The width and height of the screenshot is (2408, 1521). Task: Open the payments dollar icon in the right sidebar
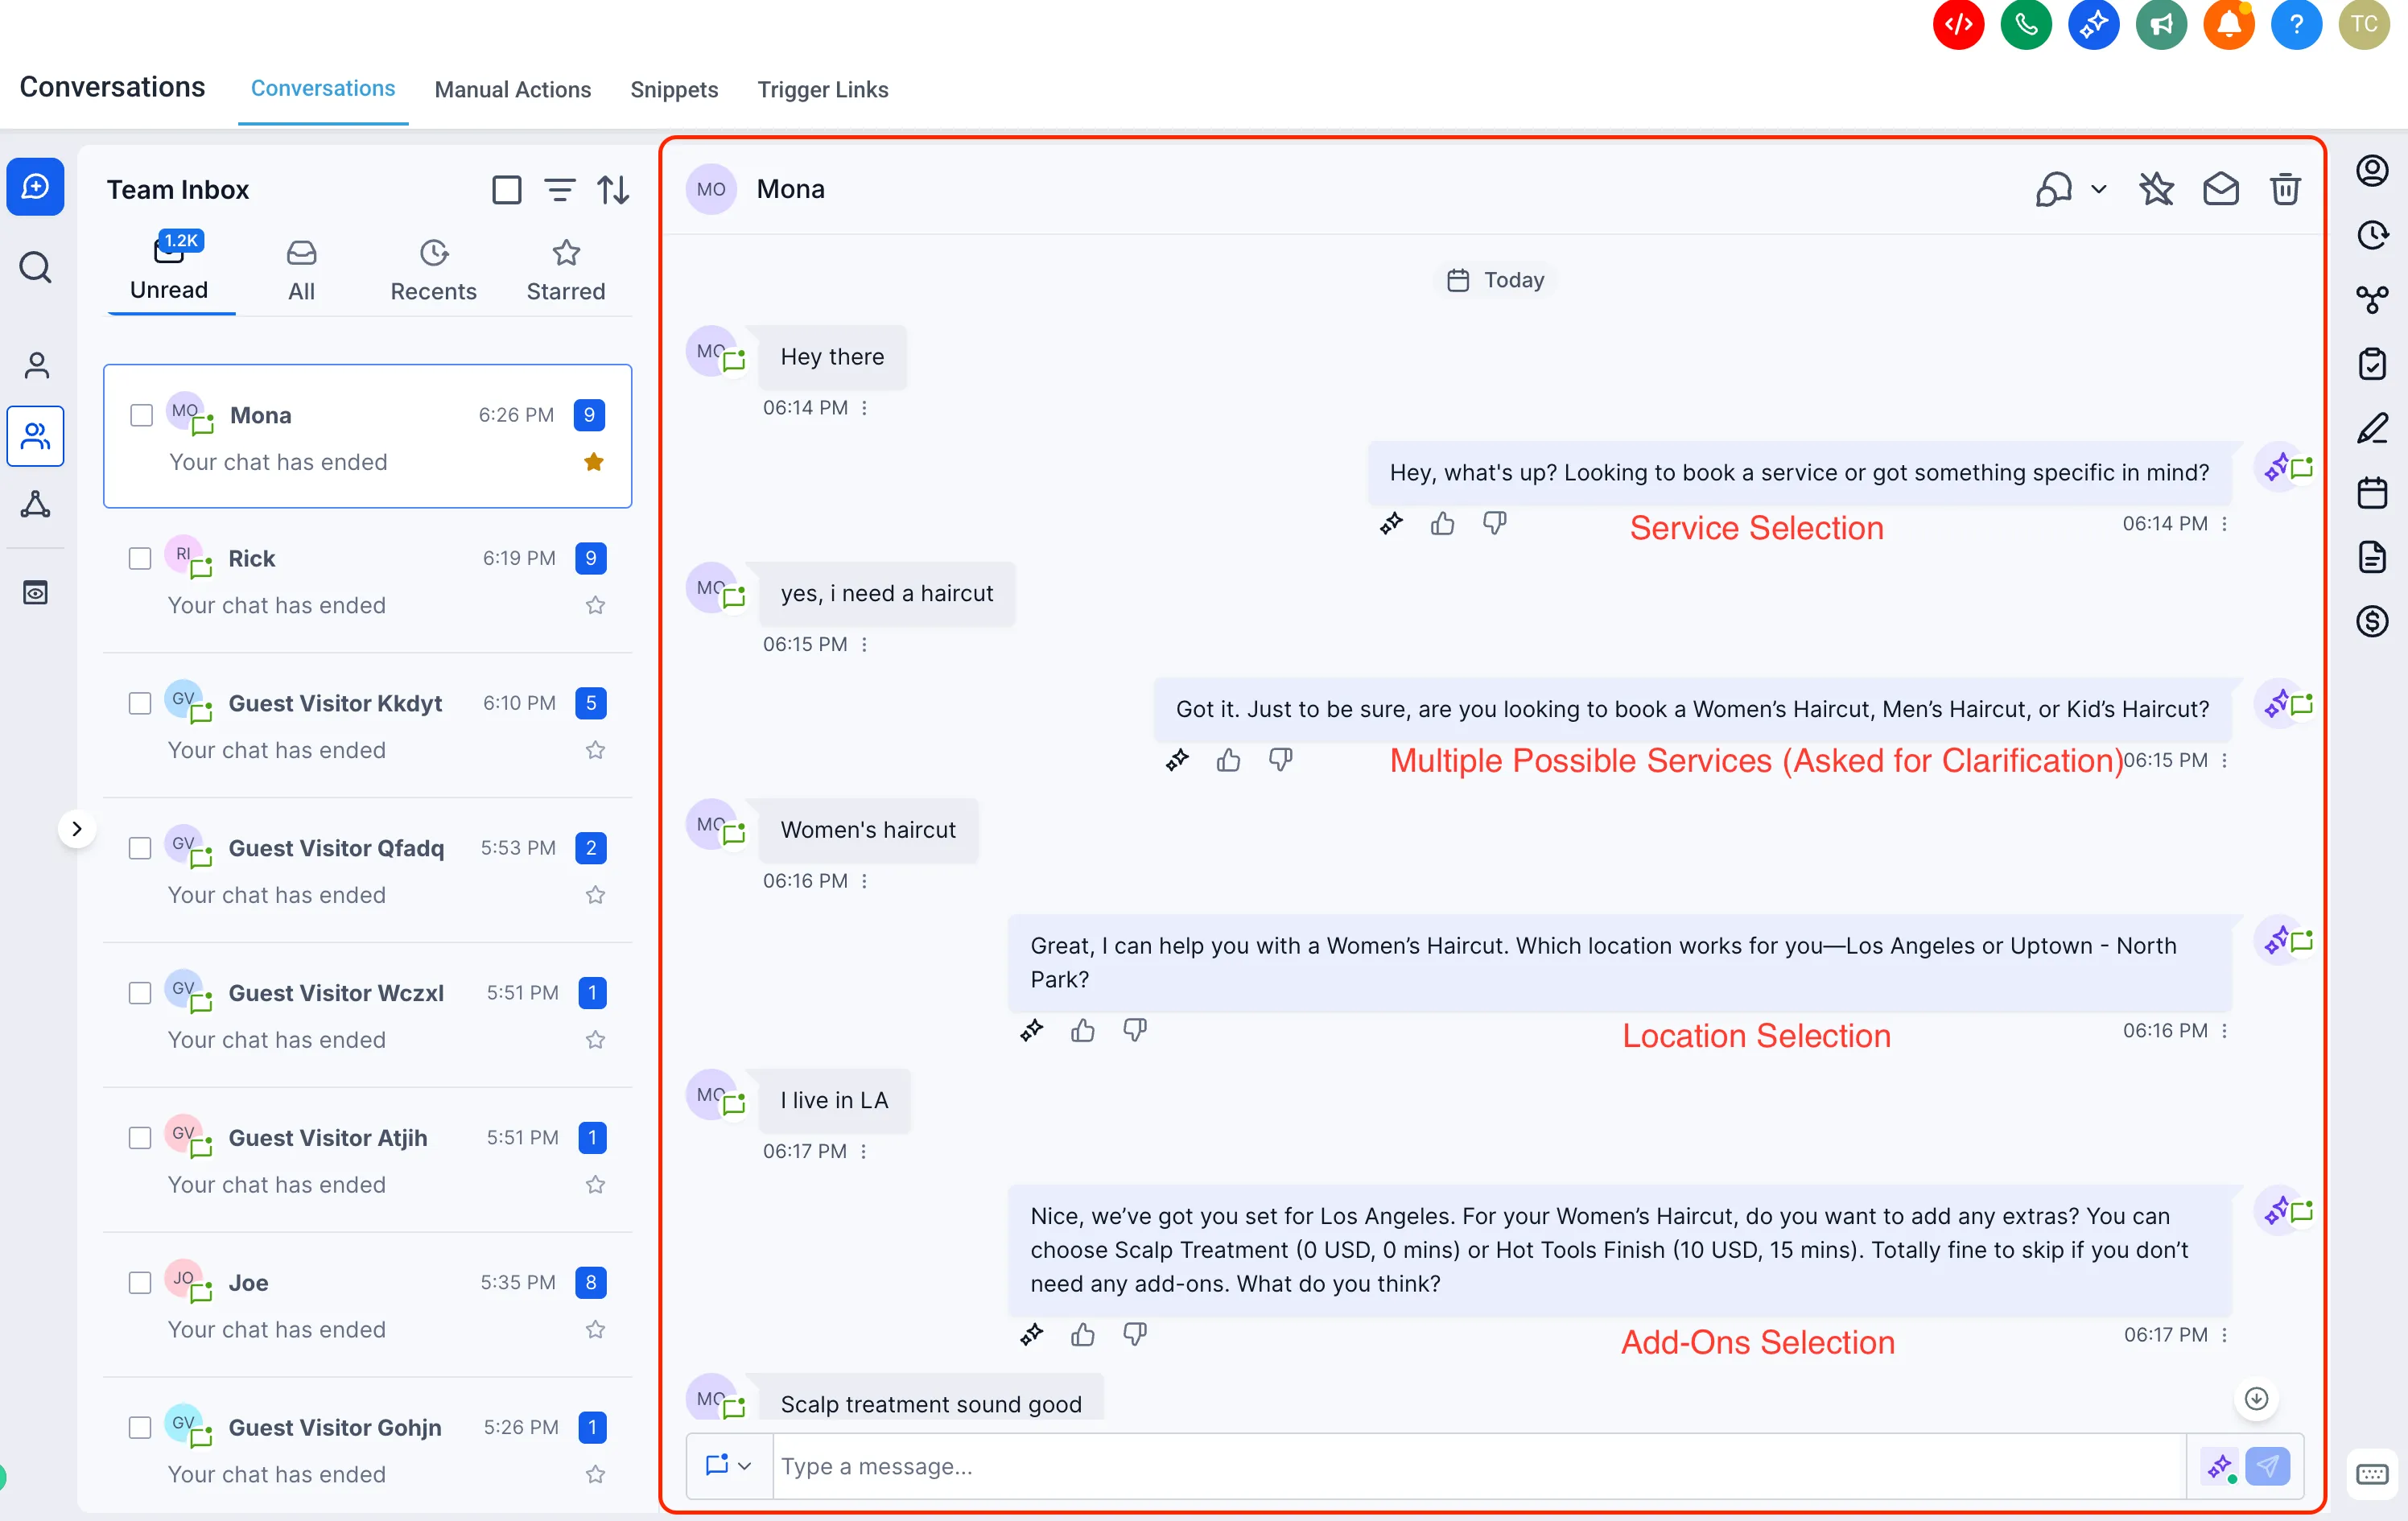click(x=2372, y=621)
